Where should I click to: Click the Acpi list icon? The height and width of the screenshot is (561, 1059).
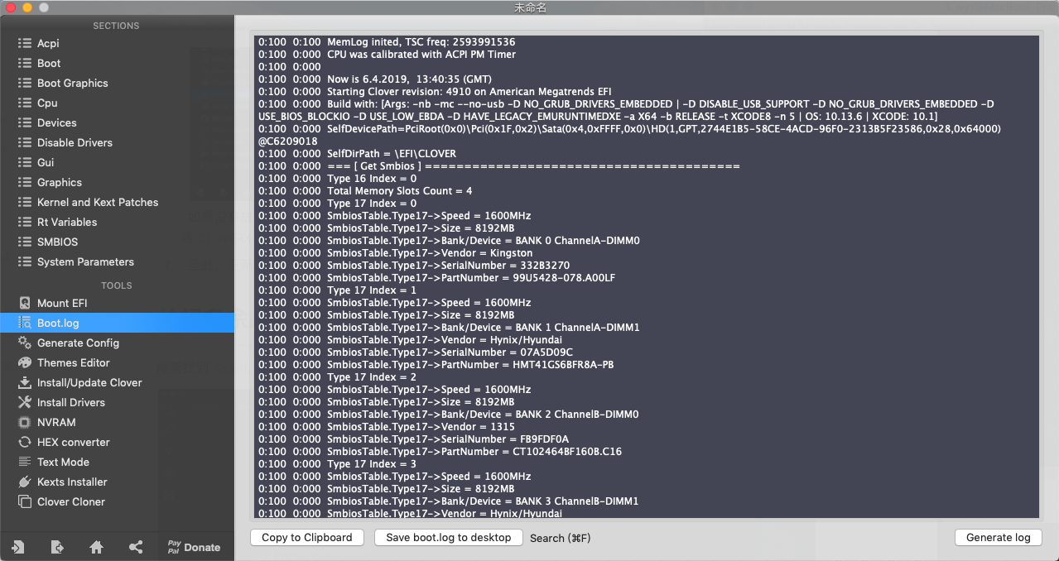pyautogui.click(x=24, y=43)
